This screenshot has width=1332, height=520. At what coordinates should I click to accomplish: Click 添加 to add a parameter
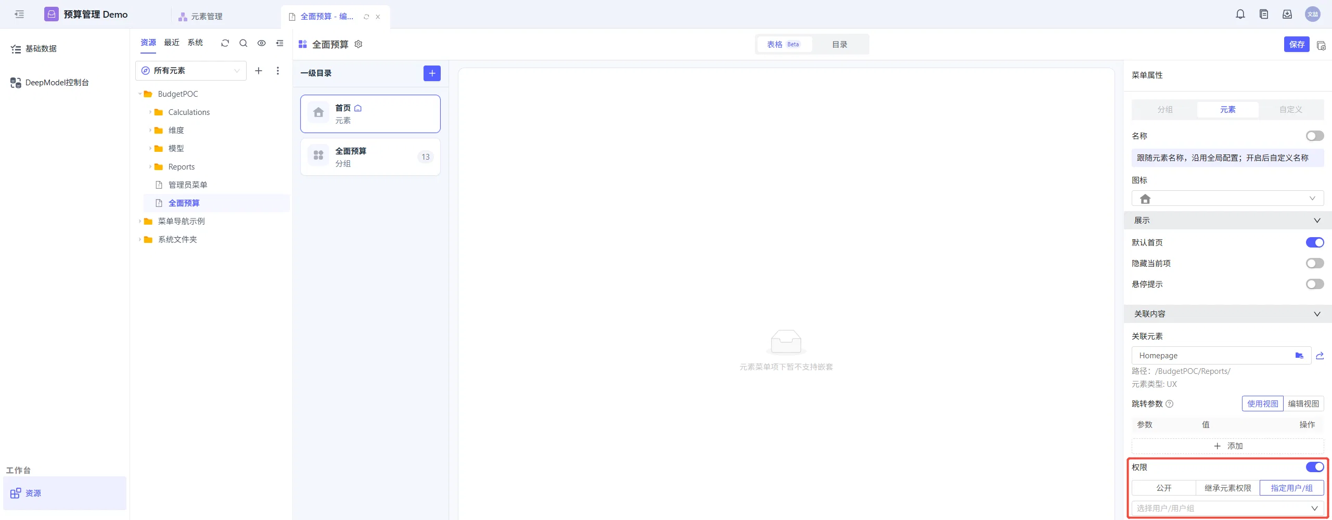coord(1228,446)
